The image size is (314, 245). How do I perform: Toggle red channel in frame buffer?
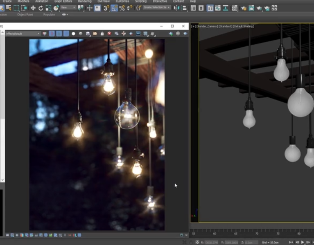52,34
